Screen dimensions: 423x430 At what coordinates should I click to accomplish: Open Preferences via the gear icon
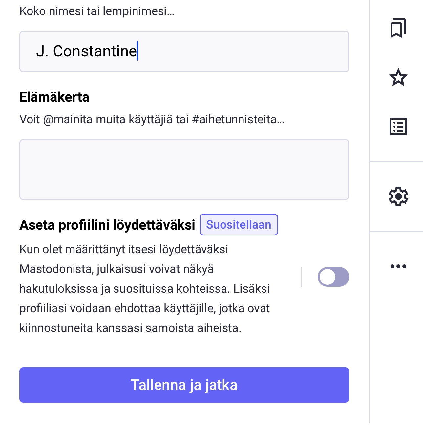[x=398, y=196]
